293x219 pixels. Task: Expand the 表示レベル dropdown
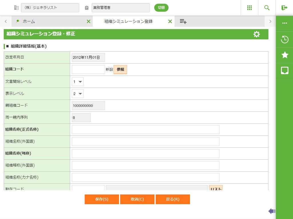[x=78, y=94]
